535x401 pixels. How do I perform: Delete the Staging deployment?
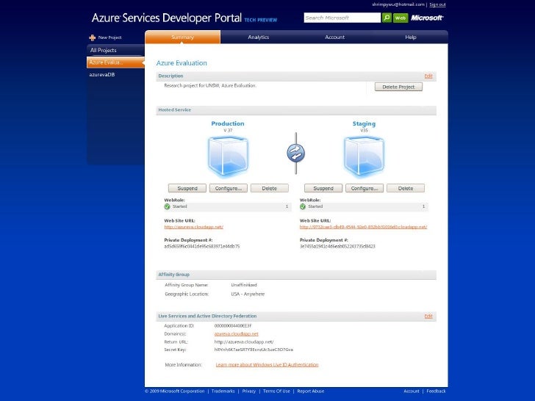pyautogui.click(x=406, y=188)
